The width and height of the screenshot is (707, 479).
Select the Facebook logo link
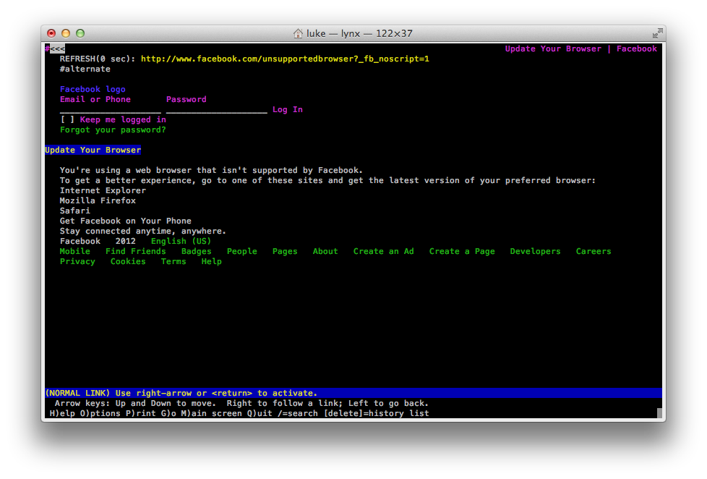[x=93, y=90]
